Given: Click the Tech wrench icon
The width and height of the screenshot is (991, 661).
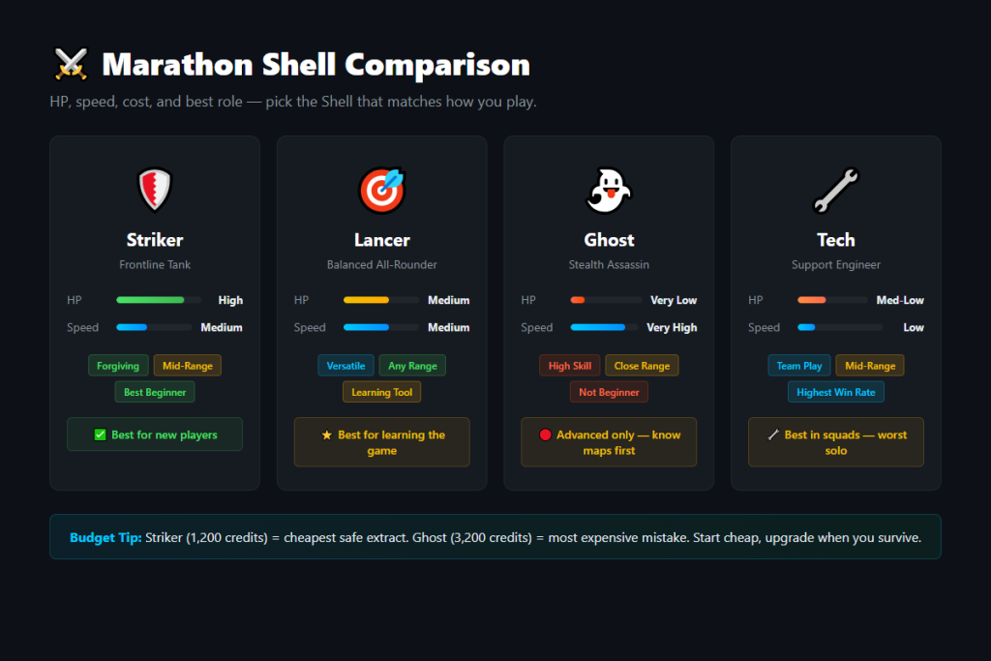Looking at the screenshot, I should (x=835, y=190).
